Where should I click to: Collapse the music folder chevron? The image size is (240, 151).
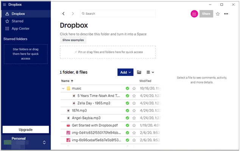pyautogui.click(x=63, y=88)
